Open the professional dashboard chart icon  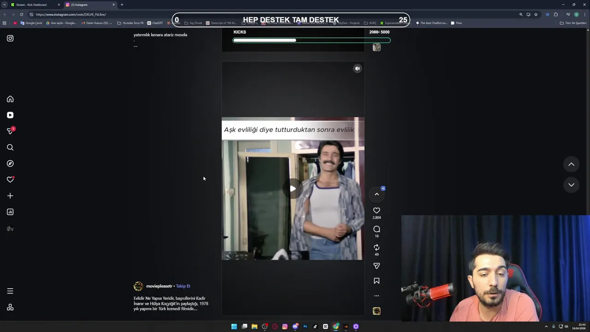pyautogui.click(x=10, y=212)
